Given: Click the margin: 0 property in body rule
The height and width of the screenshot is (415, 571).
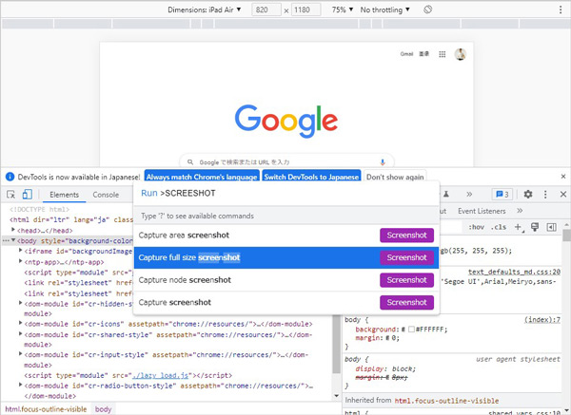Looking at the screenshot, I should click(x=377, y=338).
